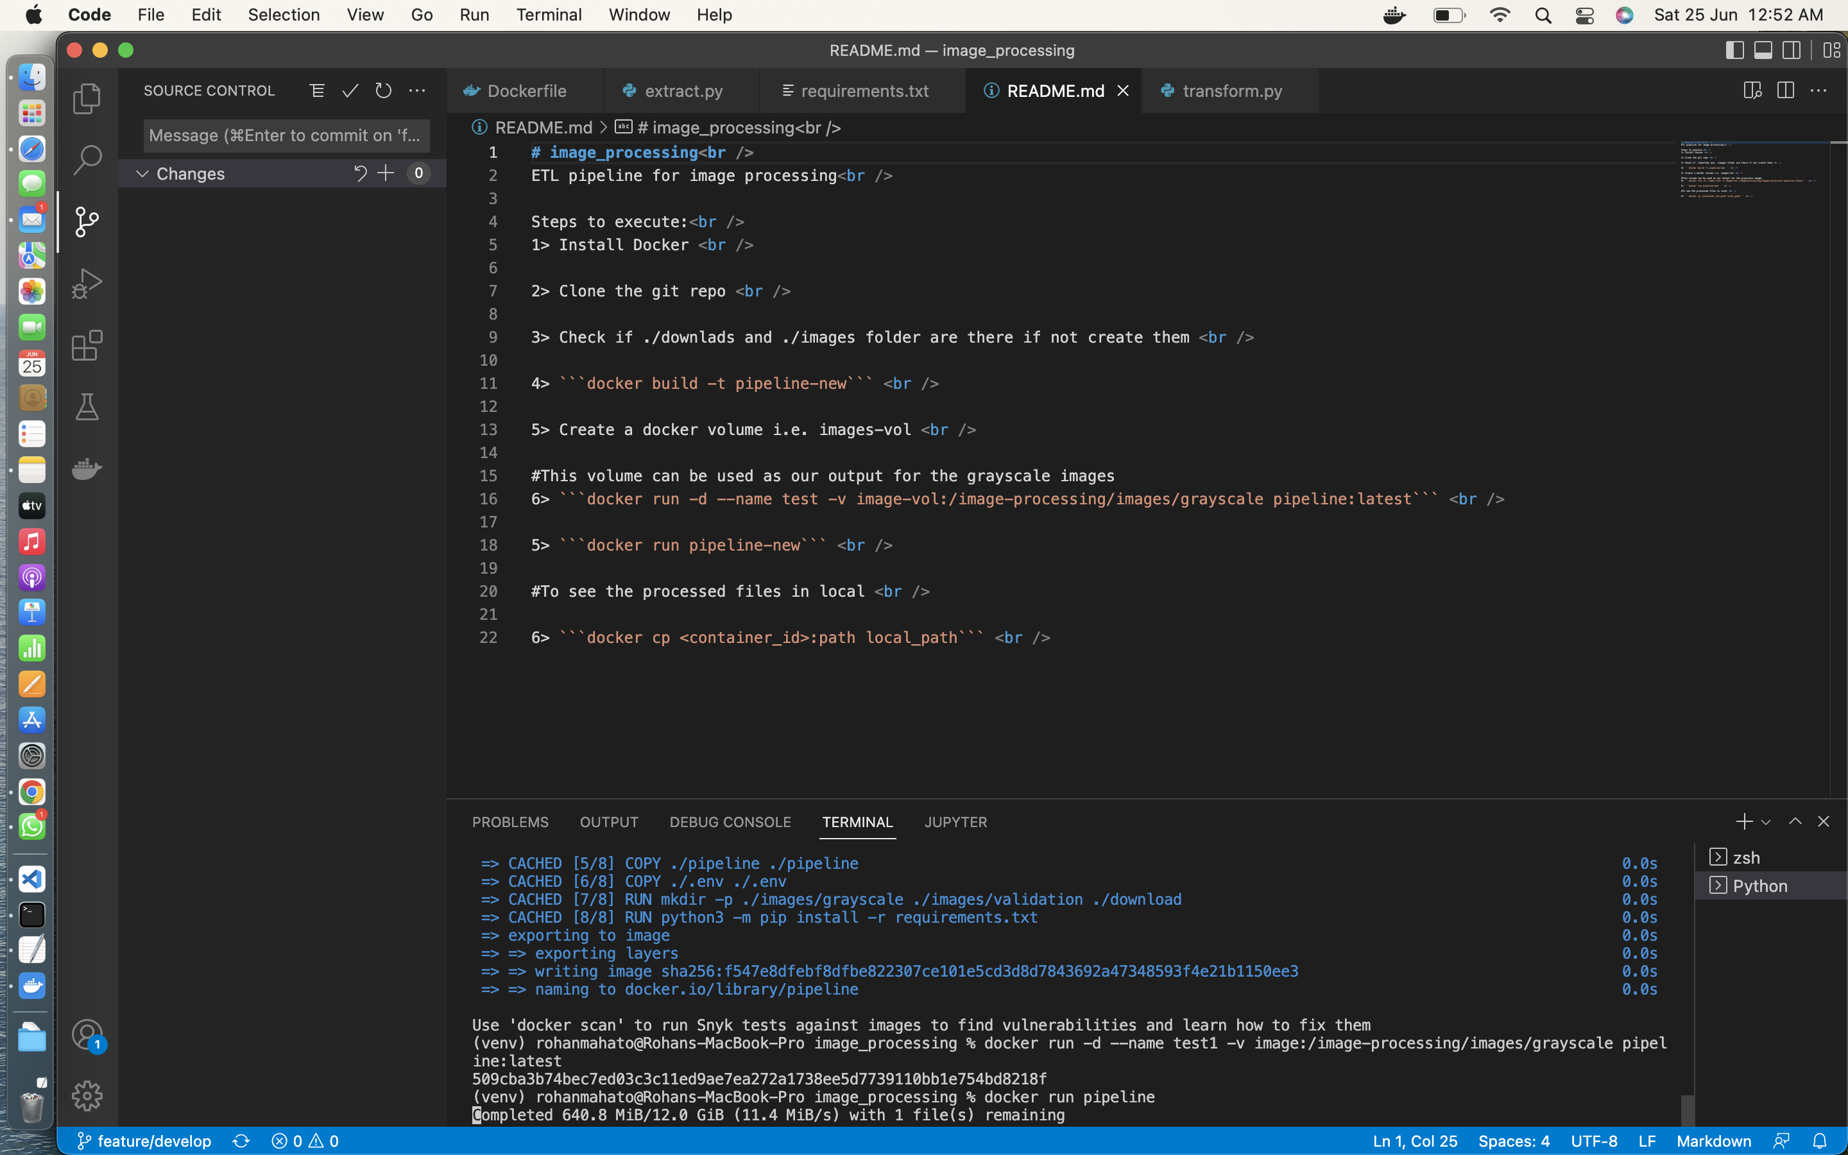Open the customize layout button
This screenshot has width=1848, height=1155.
coord(1831,51)
